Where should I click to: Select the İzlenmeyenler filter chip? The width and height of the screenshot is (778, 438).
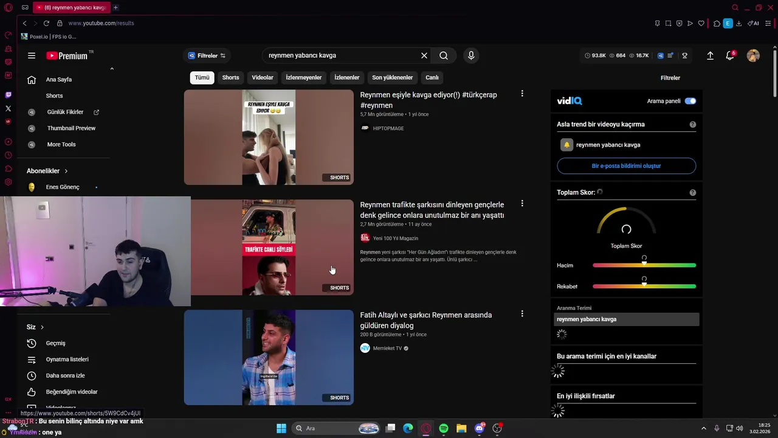304,77
